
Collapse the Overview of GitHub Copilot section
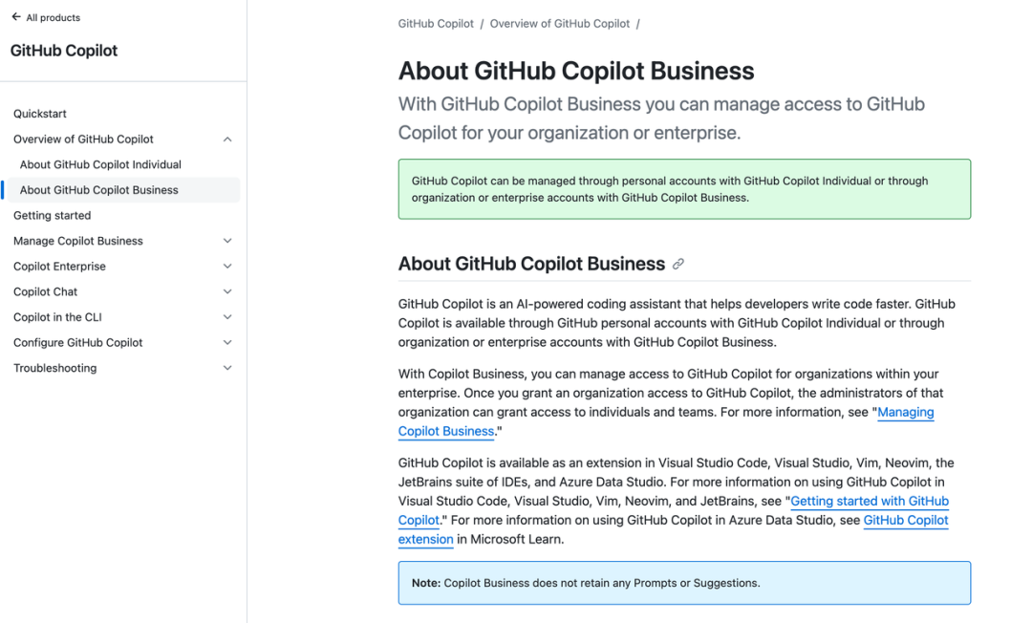tap(227, 140)
